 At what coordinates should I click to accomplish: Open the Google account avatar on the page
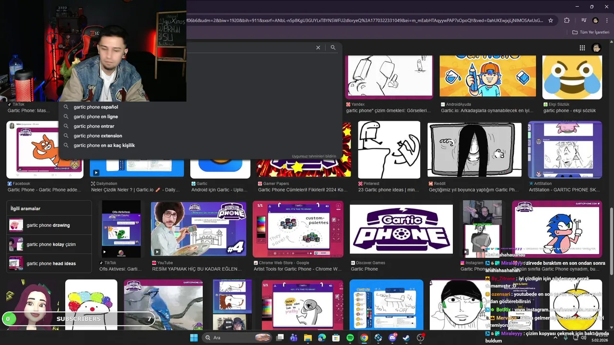(597, 48)
